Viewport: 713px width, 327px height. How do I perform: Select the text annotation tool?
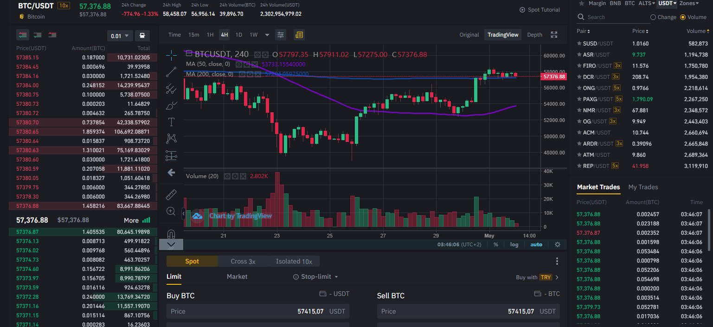click(x=171, y=122)
